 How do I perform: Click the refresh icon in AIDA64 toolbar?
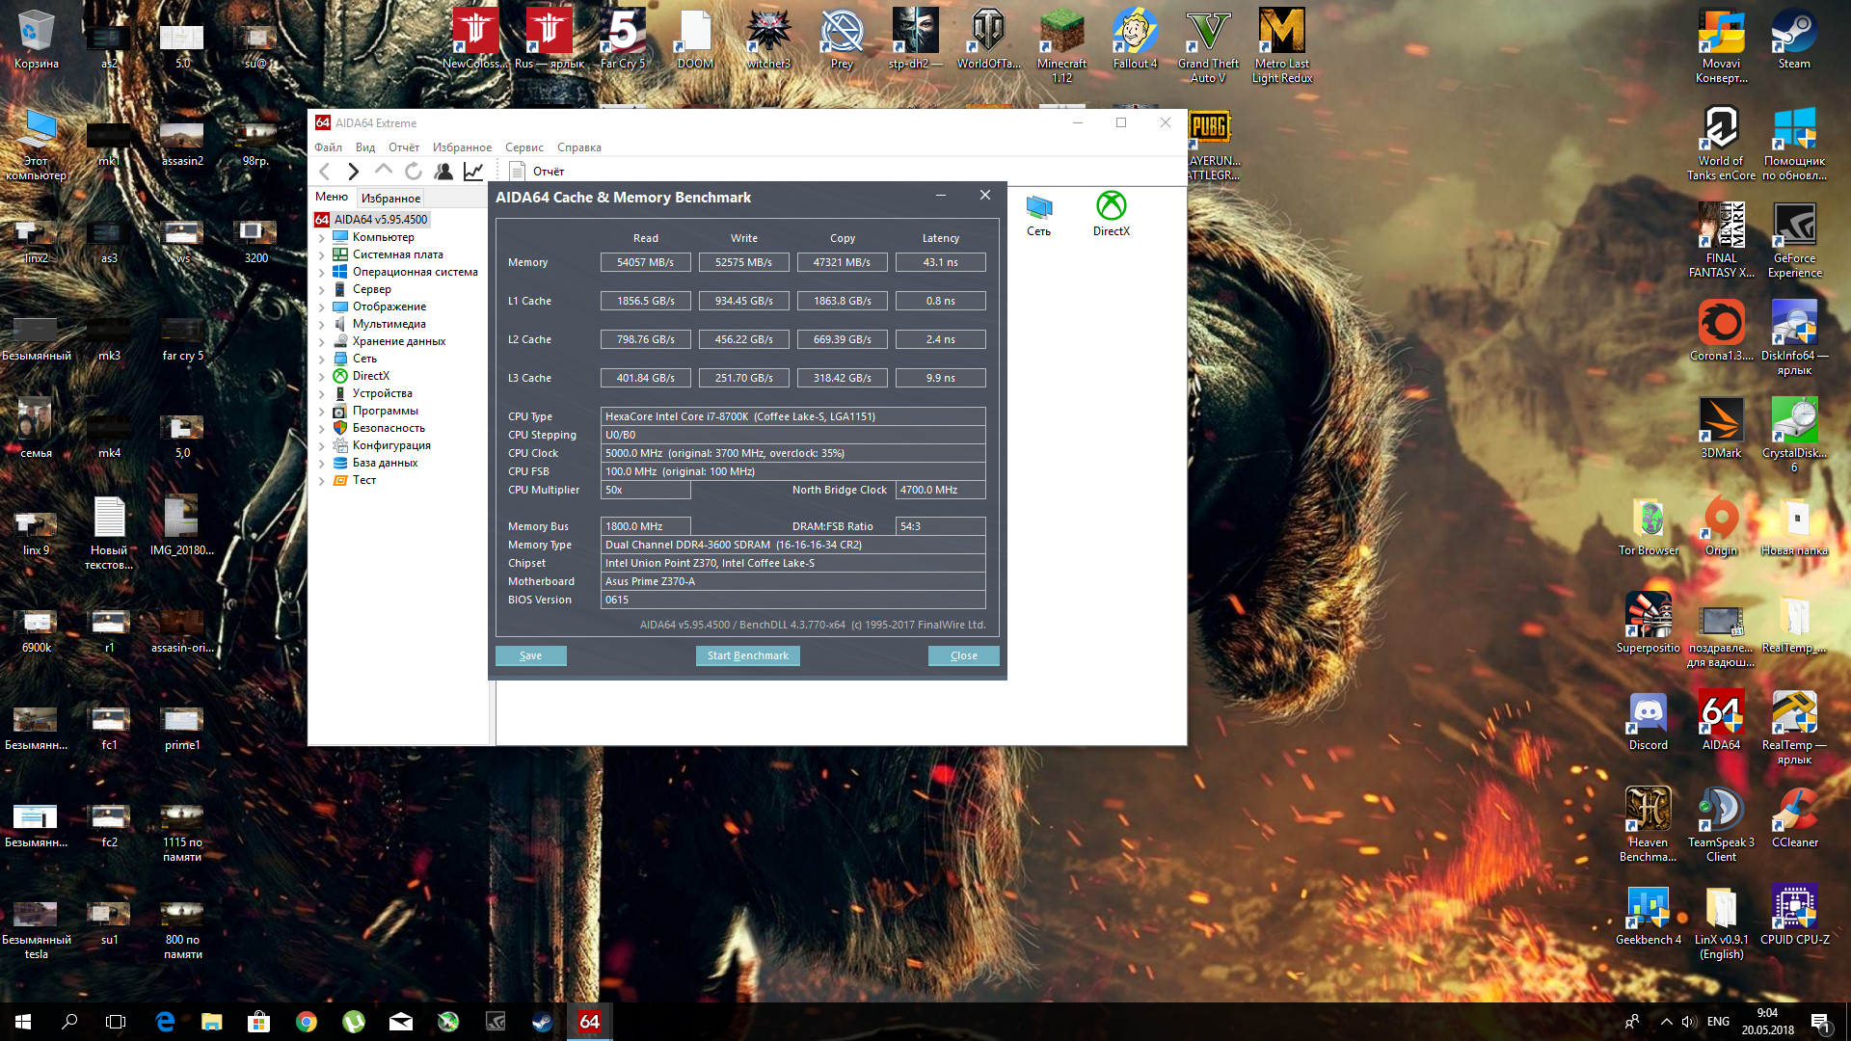414,172
